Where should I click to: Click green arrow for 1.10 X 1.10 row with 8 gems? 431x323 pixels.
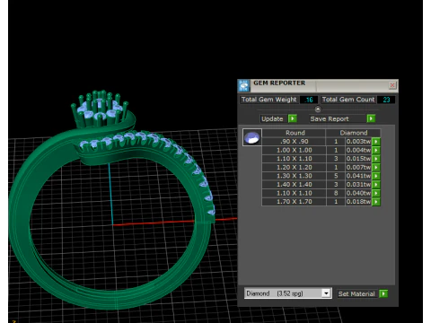(x=376, y=193)
